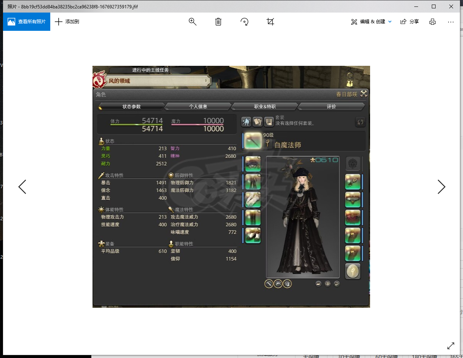Go to the next photo arrow
463x358 pixels.
tap(441, 187)
